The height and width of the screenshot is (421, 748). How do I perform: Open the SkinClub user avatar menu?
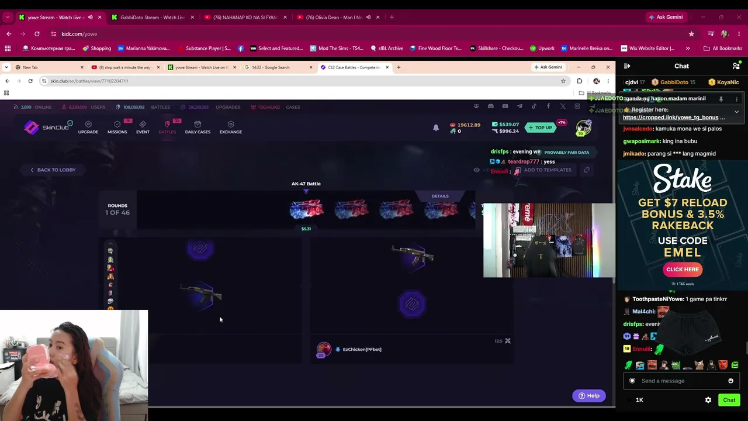coord(583,127)
